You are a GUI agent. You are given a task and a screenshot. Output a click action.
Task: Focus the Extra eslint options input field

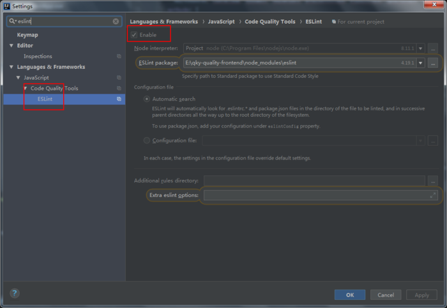coord(316,195)
